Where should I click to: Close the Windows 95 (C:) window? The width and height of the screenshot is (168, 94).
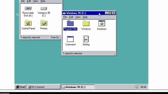click(x=114, y=13)
